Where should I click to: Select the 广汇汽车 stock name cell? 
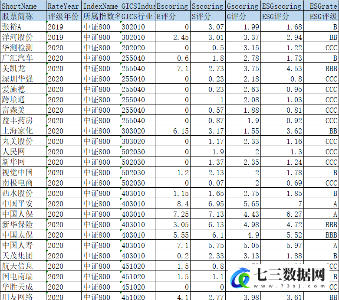point(23,58)
